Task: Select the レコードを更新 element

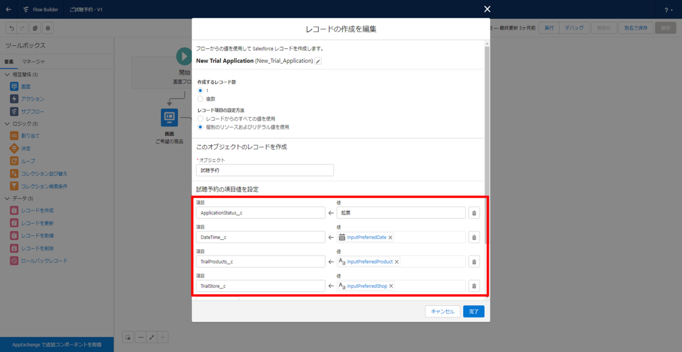Action: coord(32,223)
